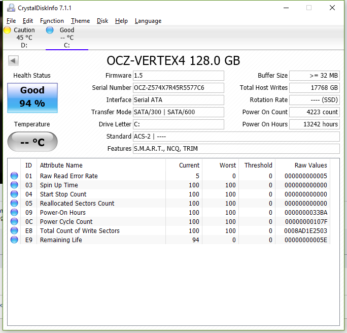This screenshot has width=347, height=333.
Task: Select the Raw Read Error Rate attribute name
Action: [69, 176]
